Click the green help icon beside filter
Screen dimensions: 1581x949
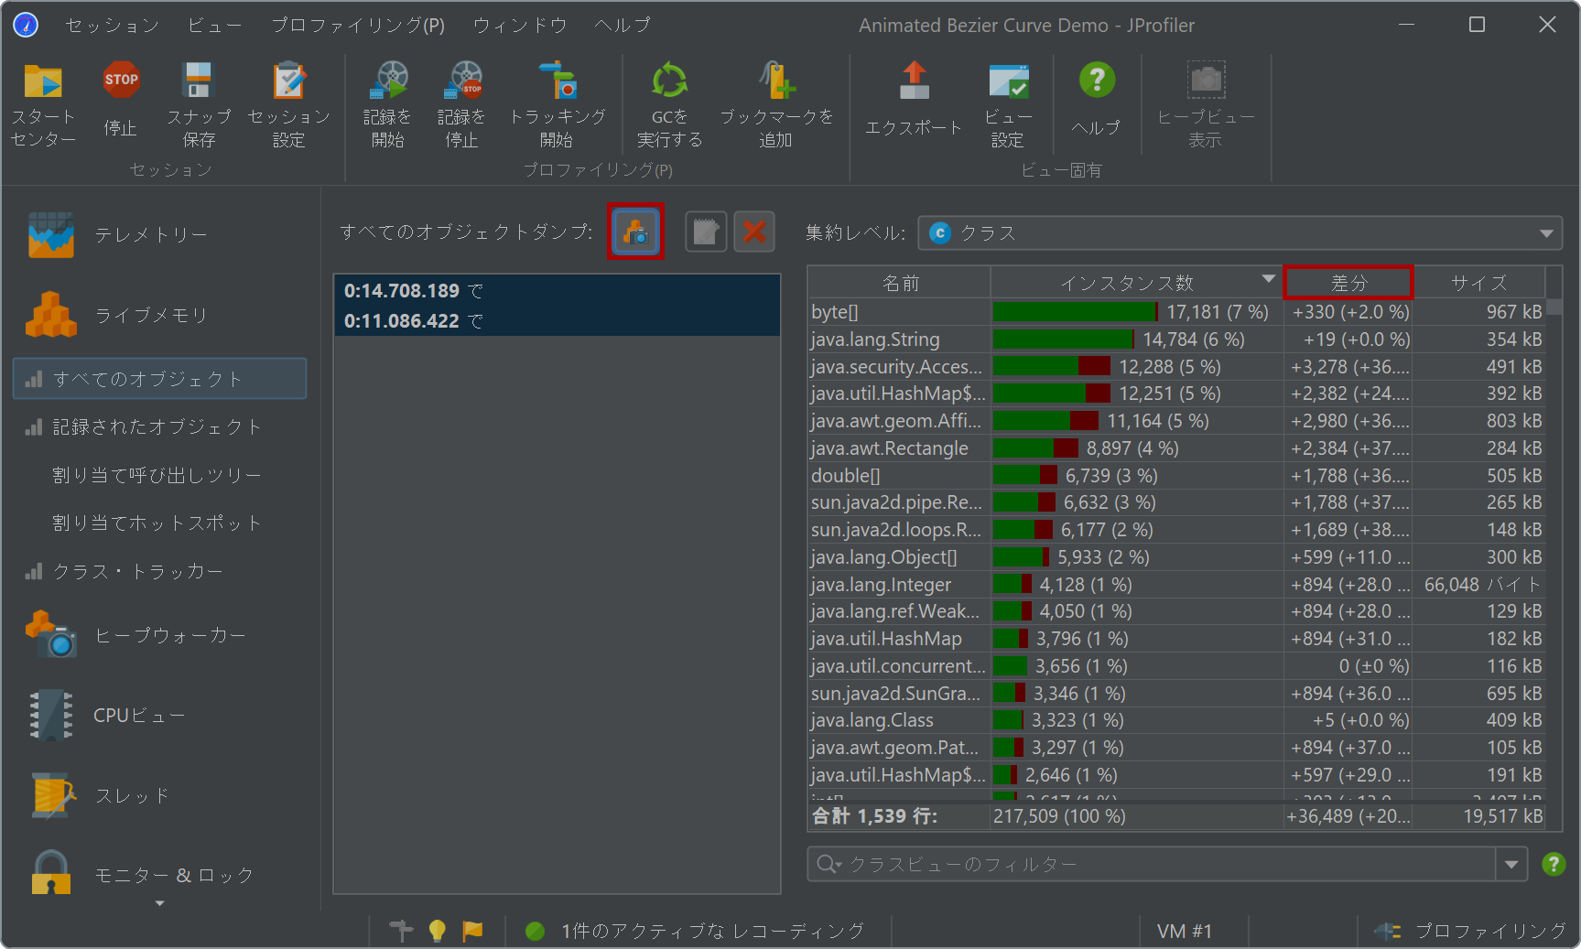tap(1554, 864)
